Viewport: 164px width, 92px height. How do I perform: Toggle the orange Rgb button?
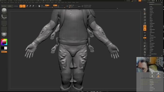47,5
